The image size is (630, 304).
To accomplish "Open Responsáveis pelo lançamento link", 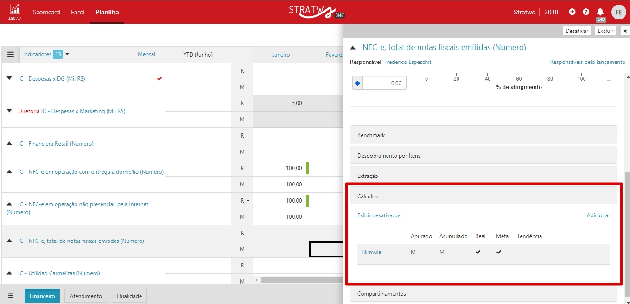I will (588, 62).
